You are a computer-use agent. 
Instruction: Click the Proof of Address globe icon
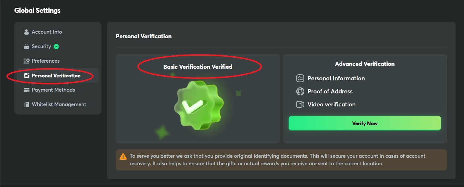[300, 91]
